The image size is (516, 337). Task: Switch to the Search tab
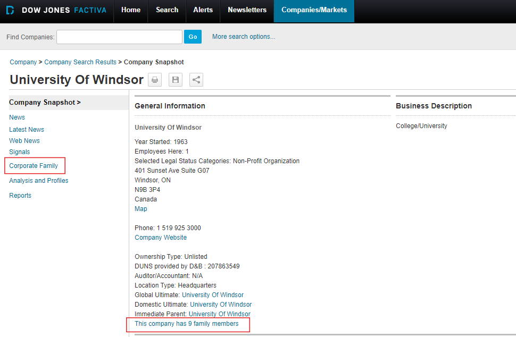tap(167, 10)
